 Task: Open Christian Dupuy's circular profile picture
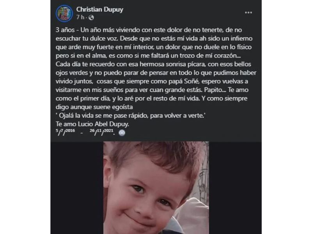point(64,13)
